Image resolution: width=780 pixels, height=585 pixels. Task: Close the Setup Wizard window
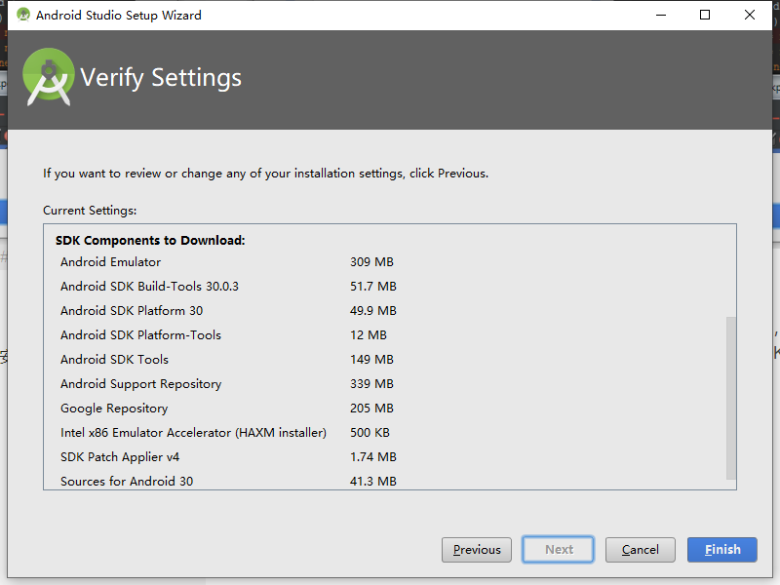750,15
